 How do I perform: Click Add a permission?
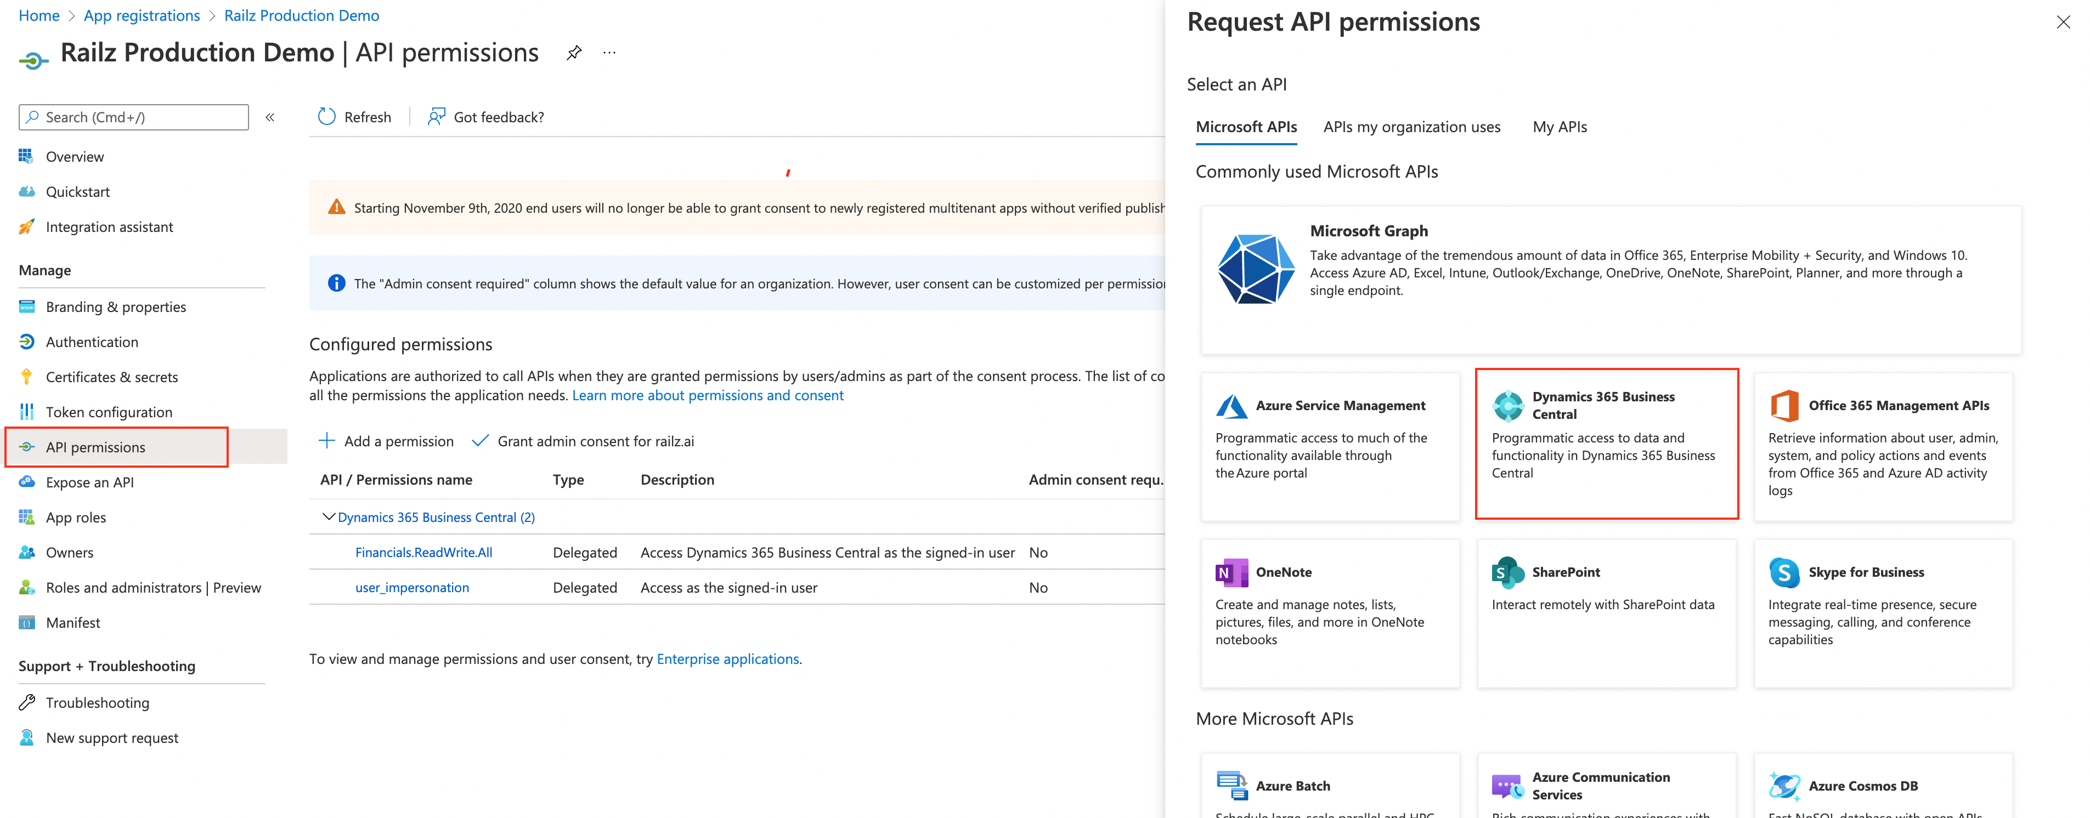[x=386, y=441]
